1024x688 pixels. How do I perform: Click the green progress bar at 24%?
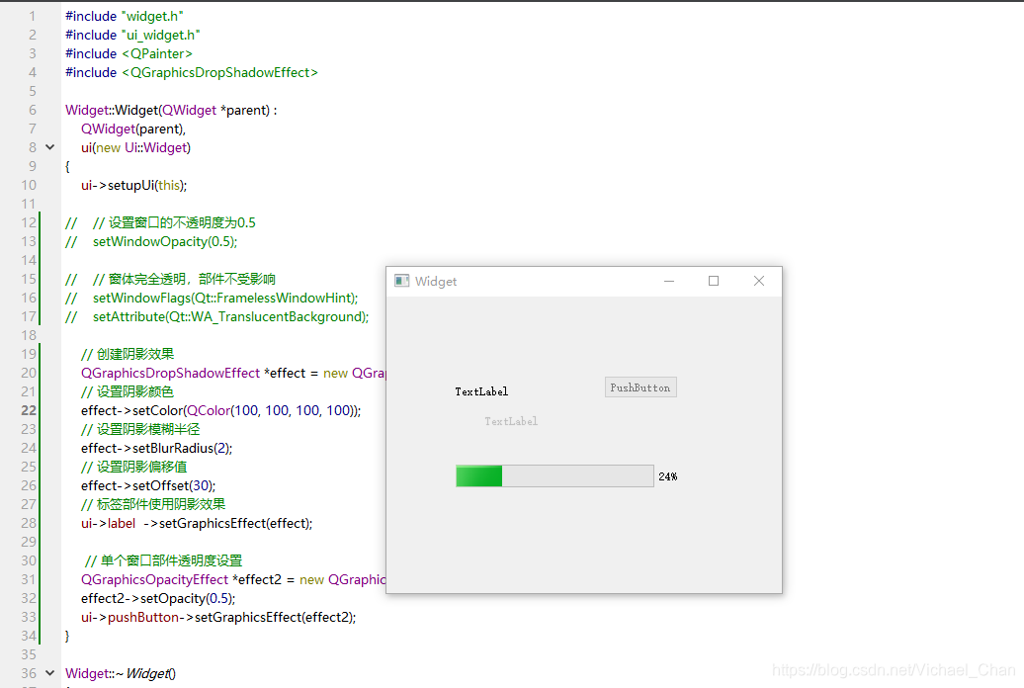[x=555, y=476]
